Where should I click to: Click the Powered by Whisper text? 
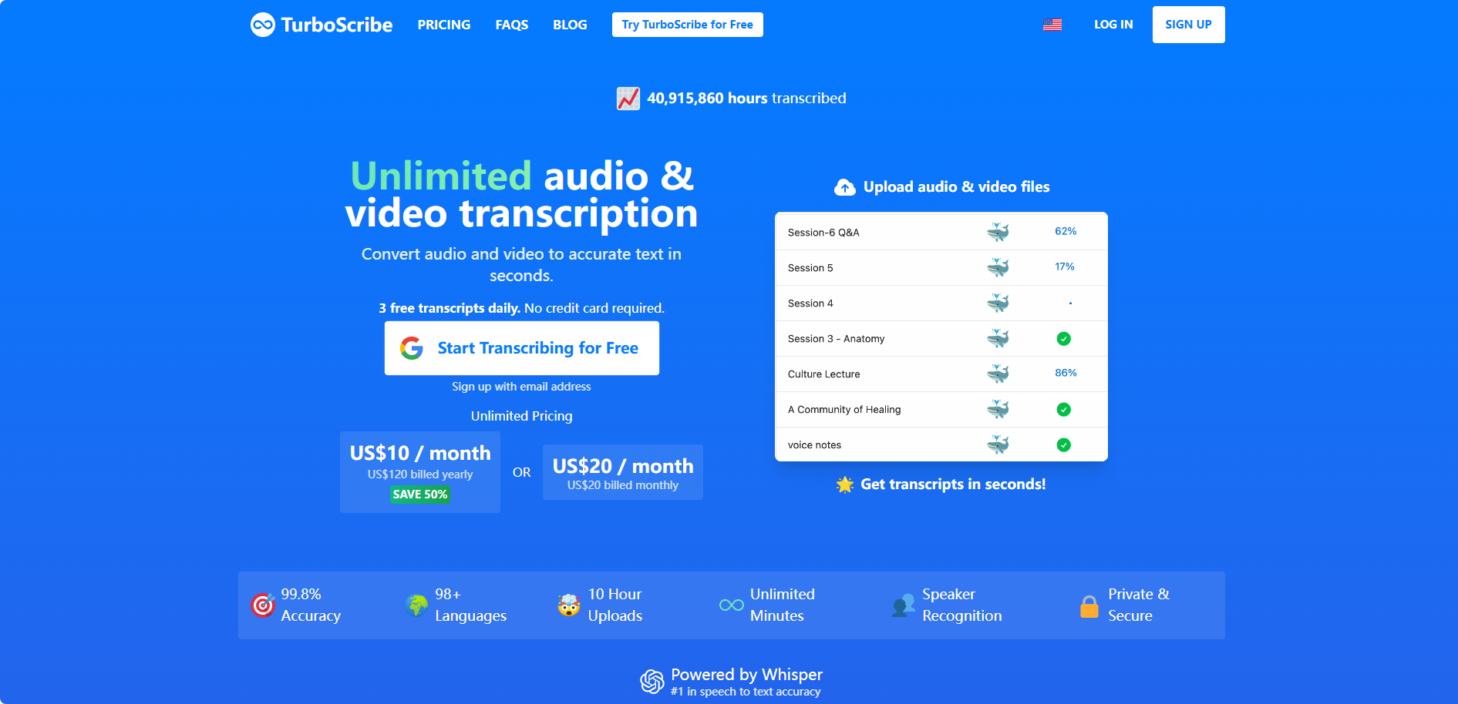coord(747,675)
